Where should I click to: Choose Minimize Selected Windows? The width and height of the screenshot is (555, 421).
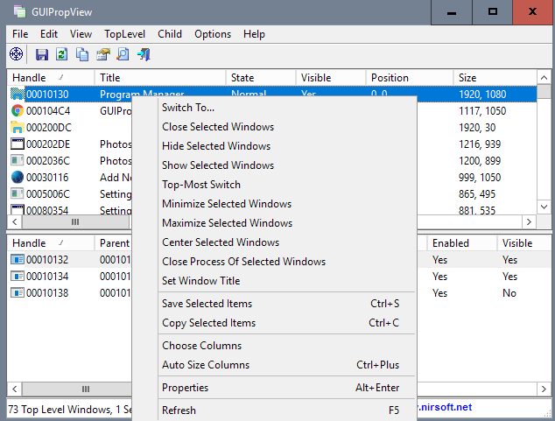click(274, 204)
